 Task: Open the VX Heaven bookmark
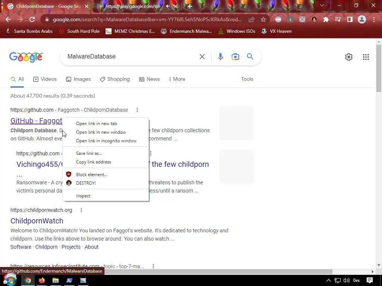[x=276, y=31]
